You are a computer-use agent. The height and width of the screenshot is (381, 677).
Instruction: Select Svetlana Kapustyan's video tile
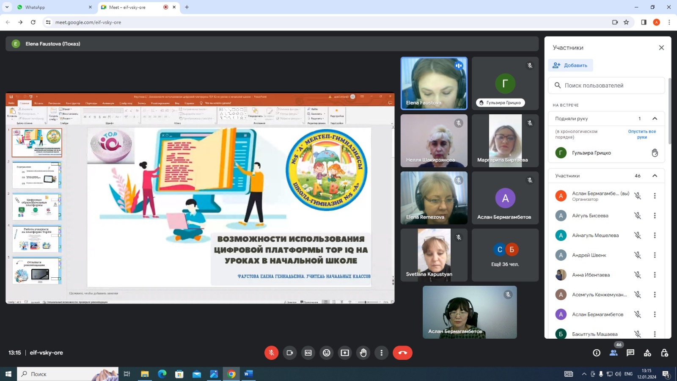pyautogui.click(x=434, y=255)
